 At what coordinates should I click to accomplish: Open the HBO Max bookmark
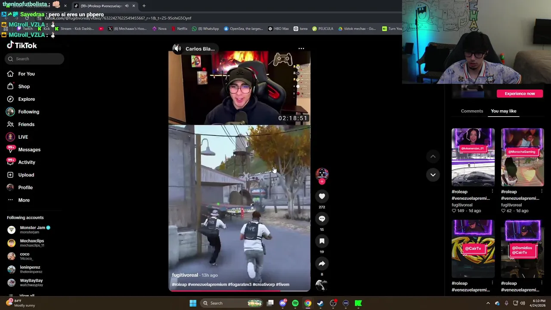(x=279, y=29)
